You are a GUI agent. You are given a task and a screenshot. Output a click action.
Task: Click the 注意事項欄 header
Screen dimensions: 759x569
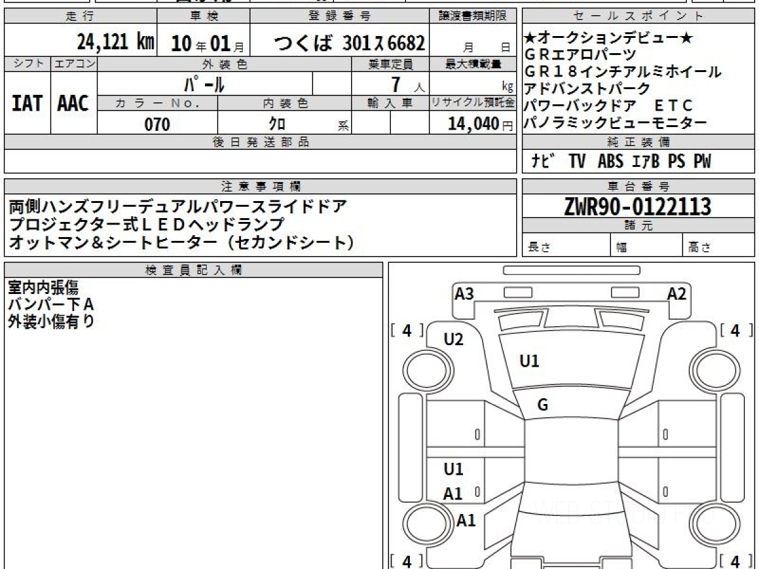[x=261, y=186]
